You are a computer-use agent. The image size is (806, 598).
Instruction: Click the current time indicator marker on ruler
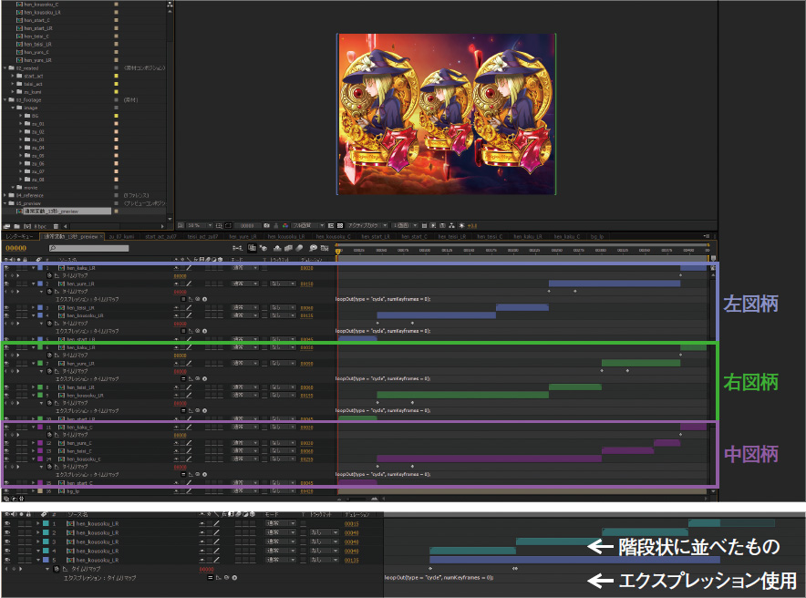click(337, 251)
